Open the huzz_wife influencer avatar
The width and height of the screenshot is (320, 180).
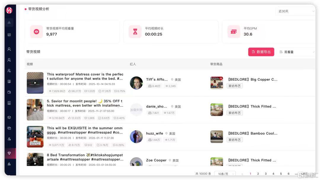pos(136,137)
